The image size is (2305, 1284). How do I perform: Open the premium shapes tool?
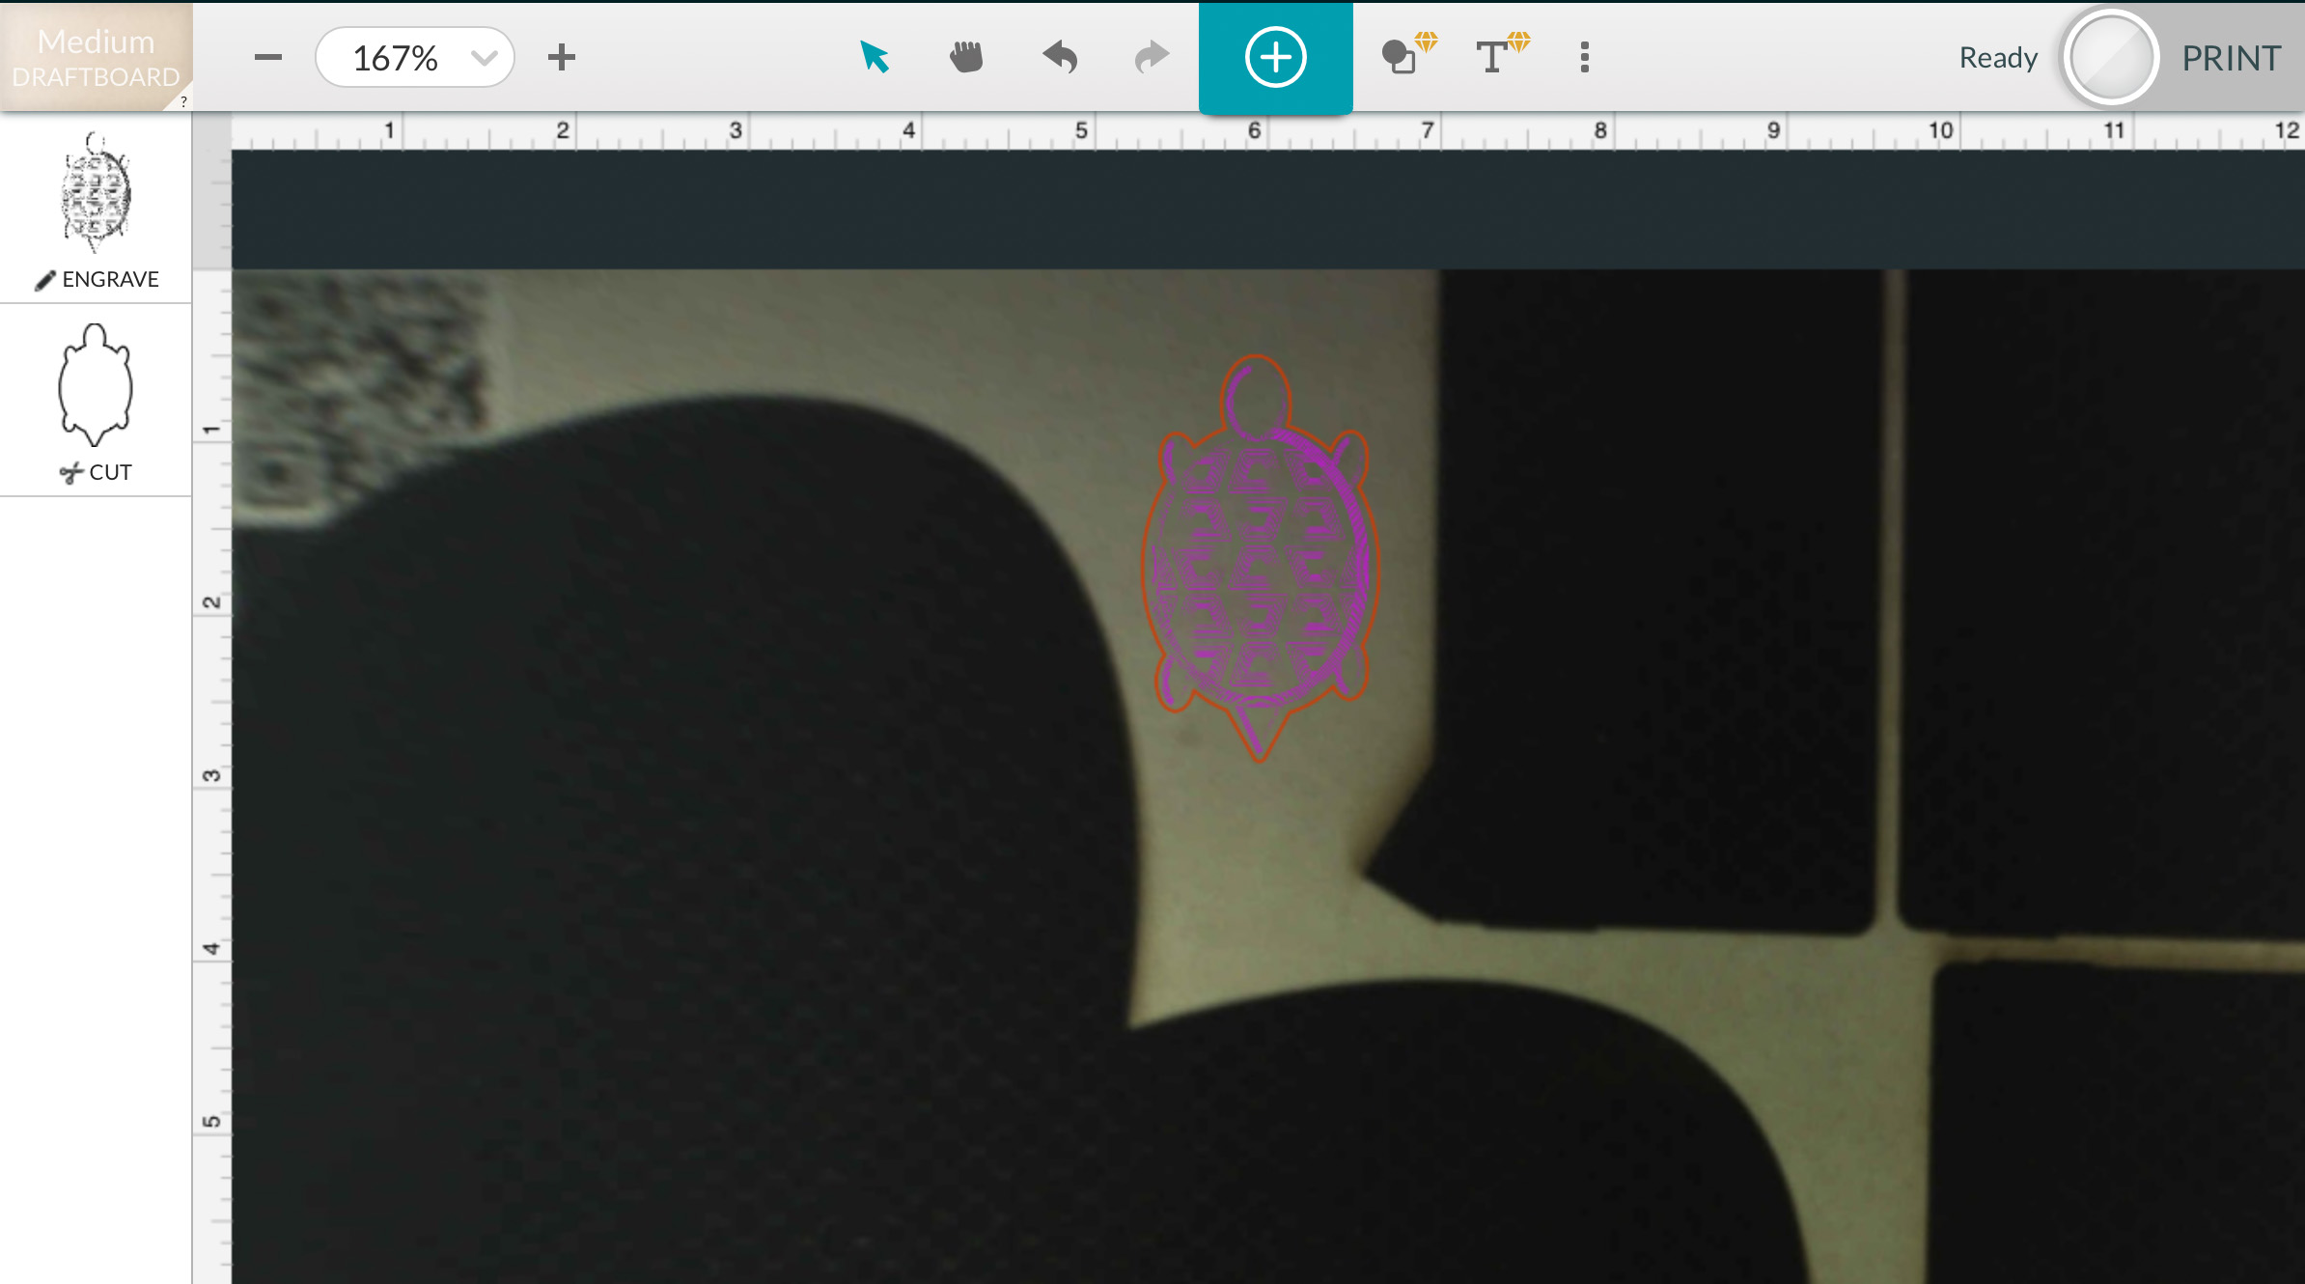1408,55
